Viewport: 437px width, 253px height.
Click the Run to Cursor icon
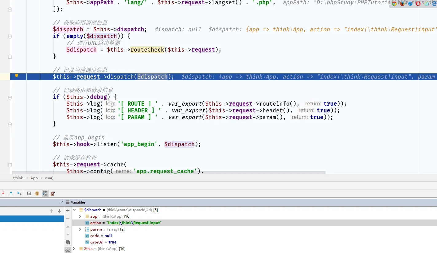19,193
